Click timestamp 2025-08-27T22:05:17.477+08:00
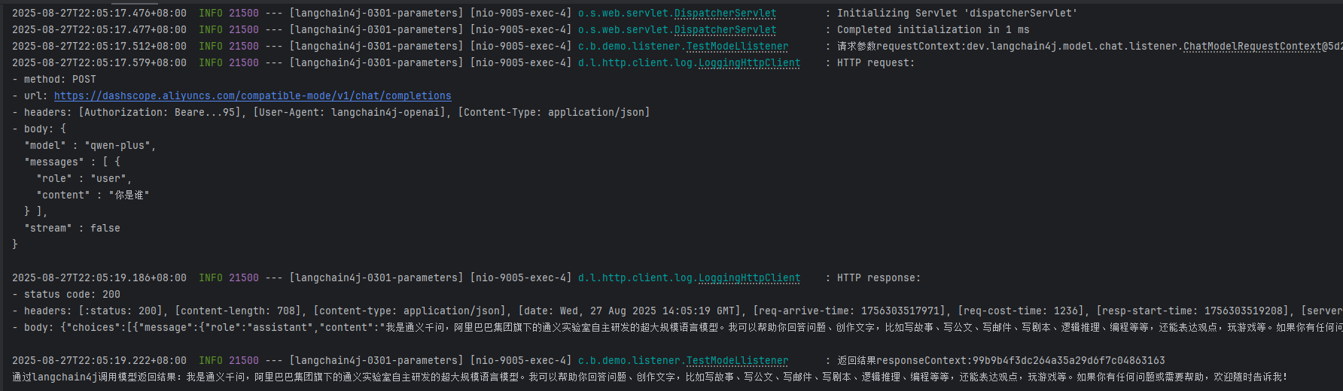1343x391 pixels. click(99, 29)
